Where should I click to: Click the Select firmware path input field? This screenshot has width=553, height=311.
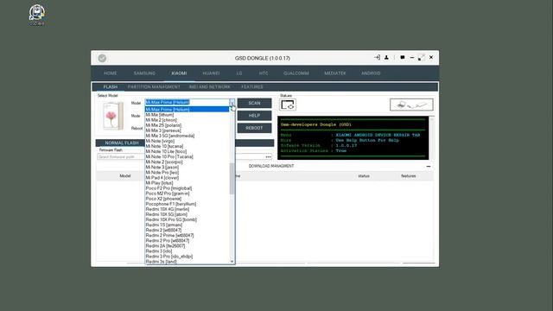click(121, 157)
